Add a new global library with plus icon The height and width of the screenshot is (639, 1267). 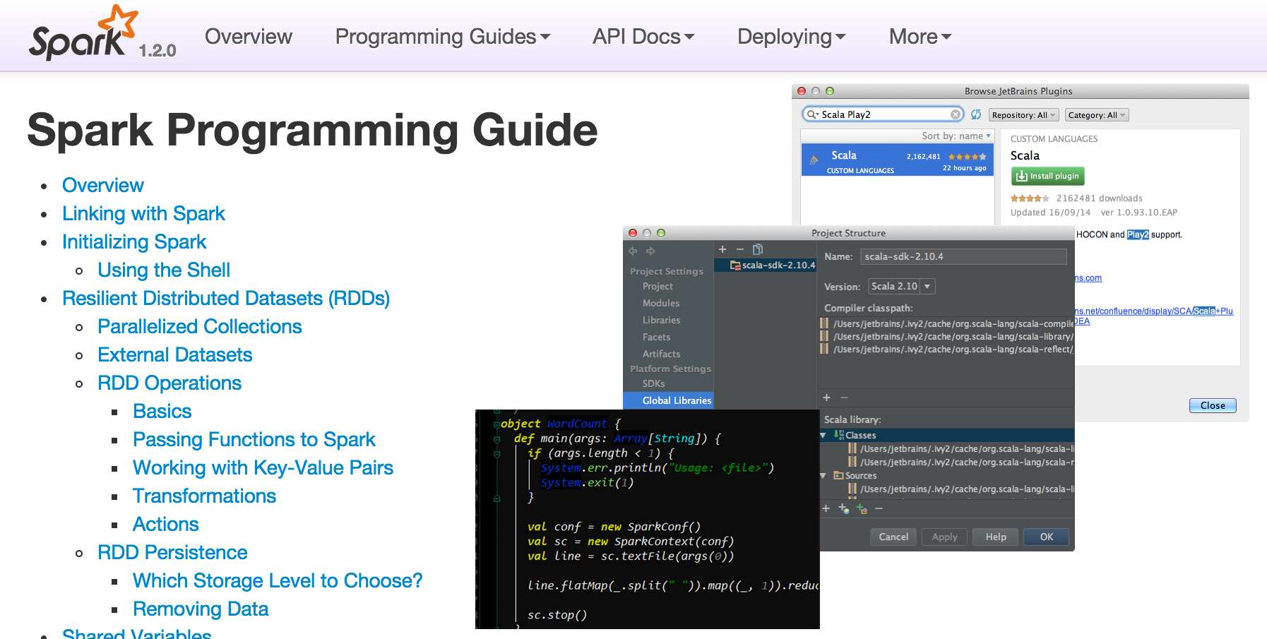[722, 249]
